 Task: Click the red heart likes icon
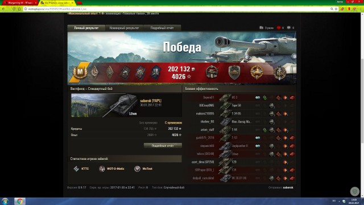279,28
